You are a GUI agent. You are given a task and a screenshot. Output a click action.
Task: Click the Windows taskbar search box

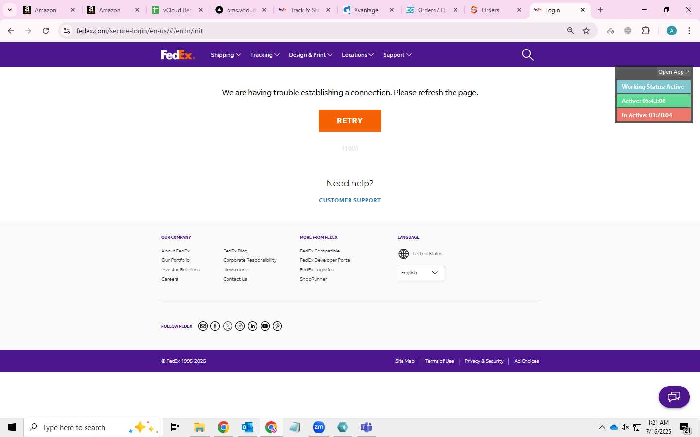tap(93, 427)
